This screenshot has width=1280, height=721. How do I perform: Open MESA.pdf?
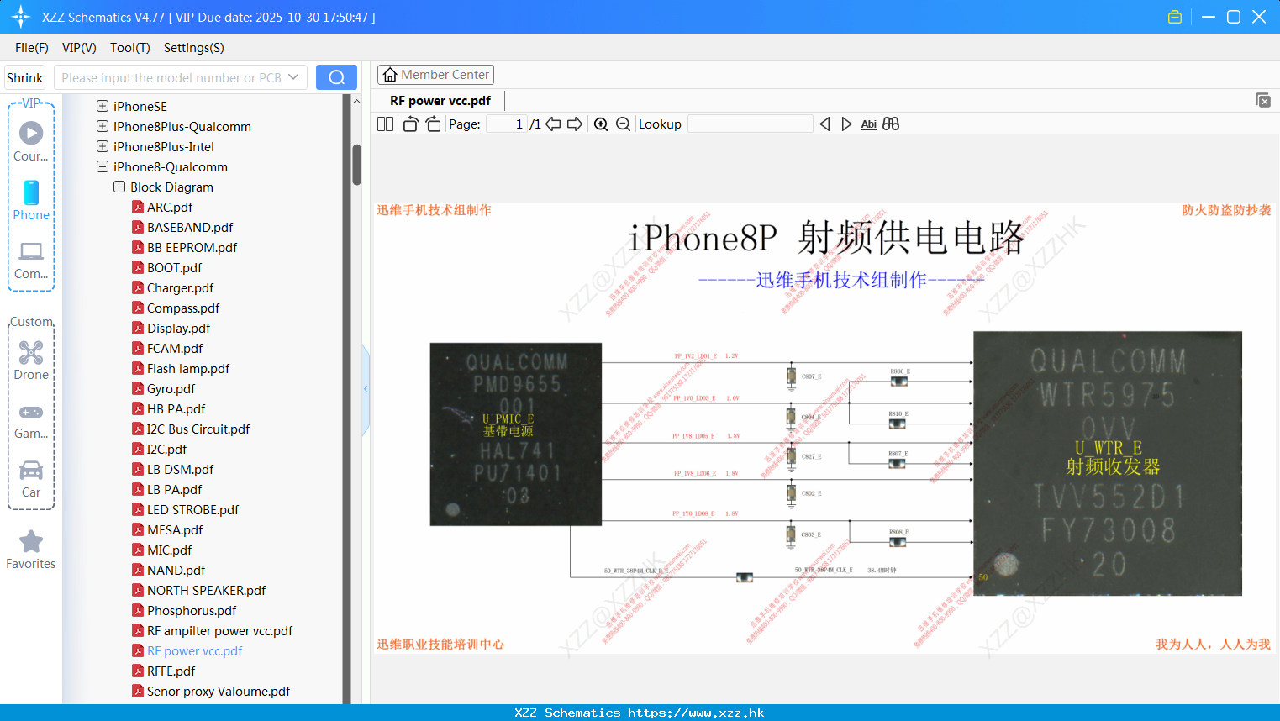175,529
